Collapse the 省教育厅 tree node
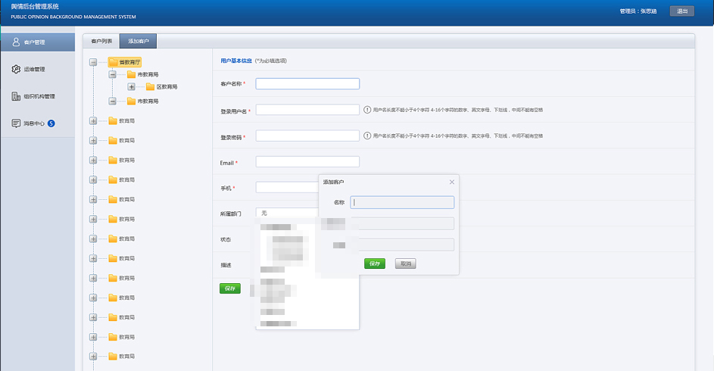This screenshot has height=371, width=714. point(93,62)
